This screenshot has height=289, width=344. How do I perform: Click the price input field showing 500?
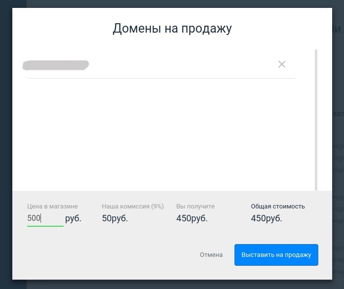[x=45, y=218]
